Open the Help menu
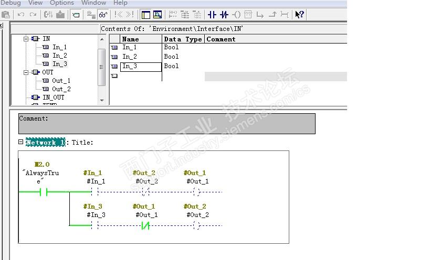Viewport: 430px width, 260px height. pyautogui.click(x=120, y=3)
